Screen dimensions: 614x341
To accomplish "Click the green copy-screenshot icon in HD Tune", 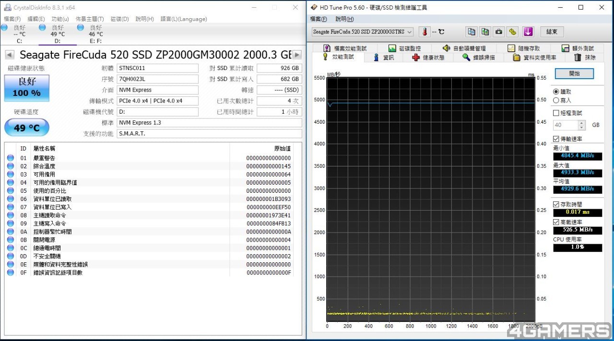I will pos(485,32).
